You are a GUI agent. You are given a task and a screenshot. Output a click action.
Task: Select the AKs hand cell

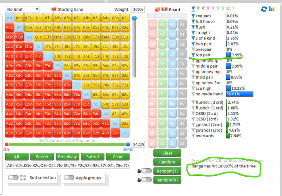[19, 18]
